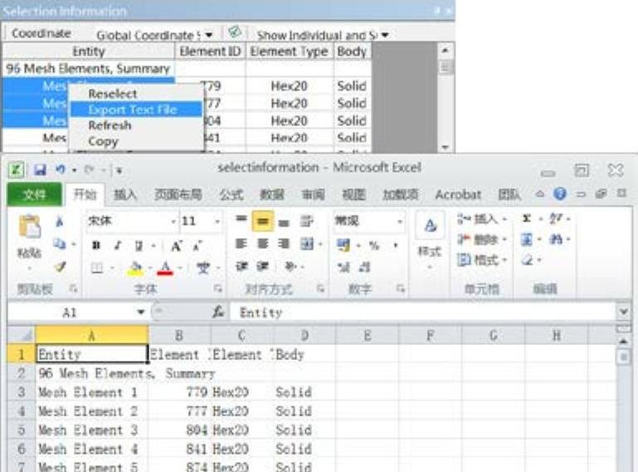Open the 宋体 font name dropdown
Screen dimensions: 638x472
point(173,221)
